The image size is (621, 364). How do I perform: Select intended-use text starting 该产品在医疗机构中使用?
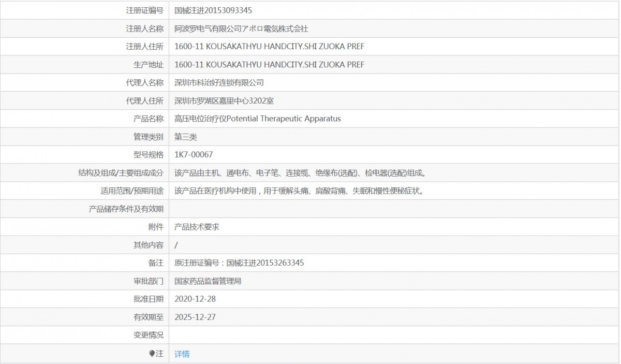[299, 191]
